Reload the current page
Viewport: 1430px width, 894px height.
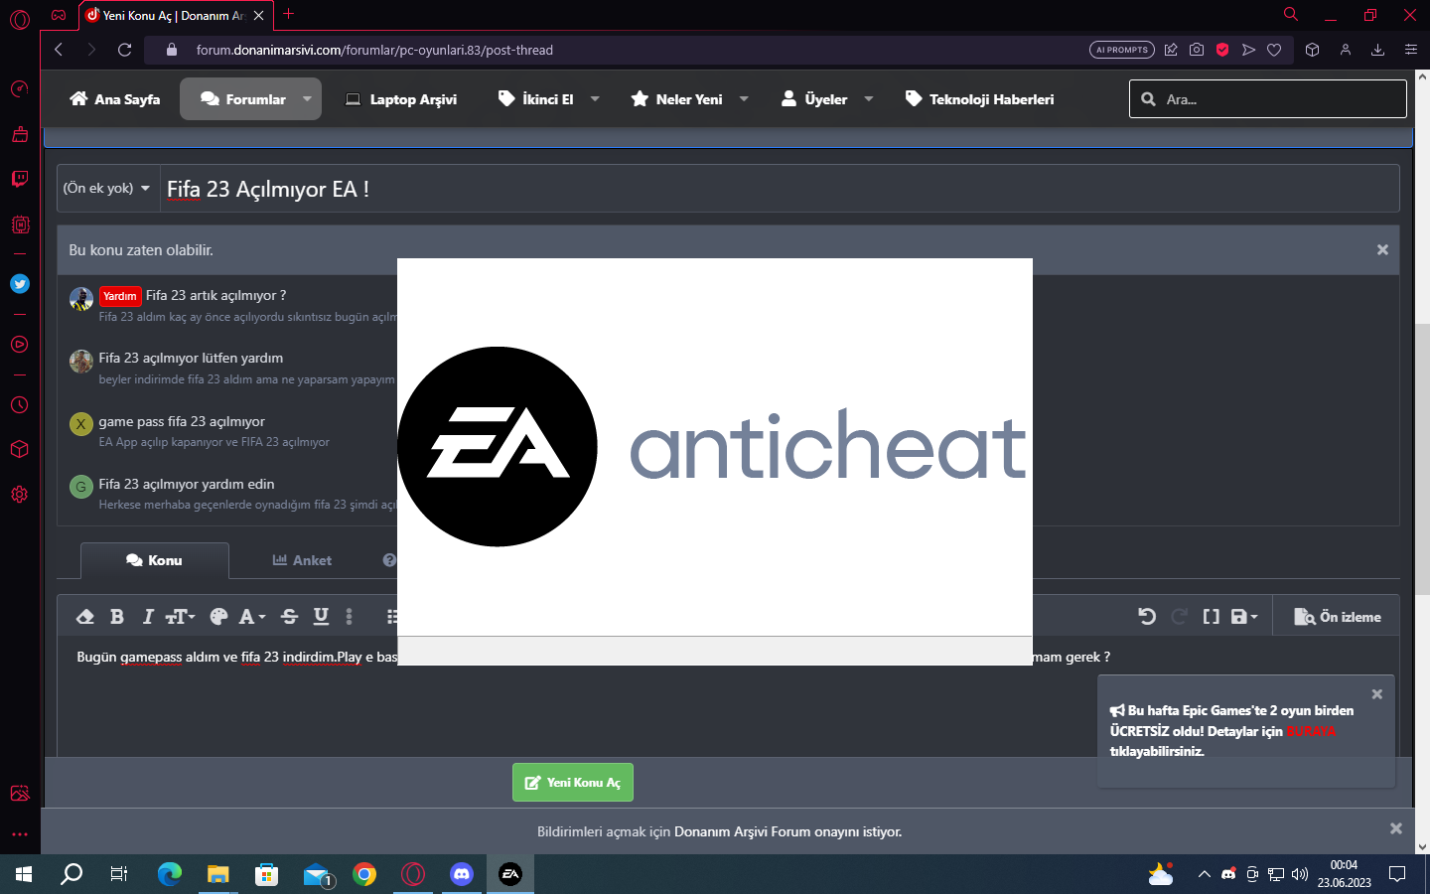(125, 50)
